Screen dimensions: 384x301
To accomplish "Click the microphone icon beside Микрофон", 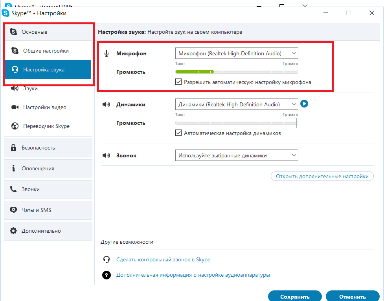I will point(106,53).
